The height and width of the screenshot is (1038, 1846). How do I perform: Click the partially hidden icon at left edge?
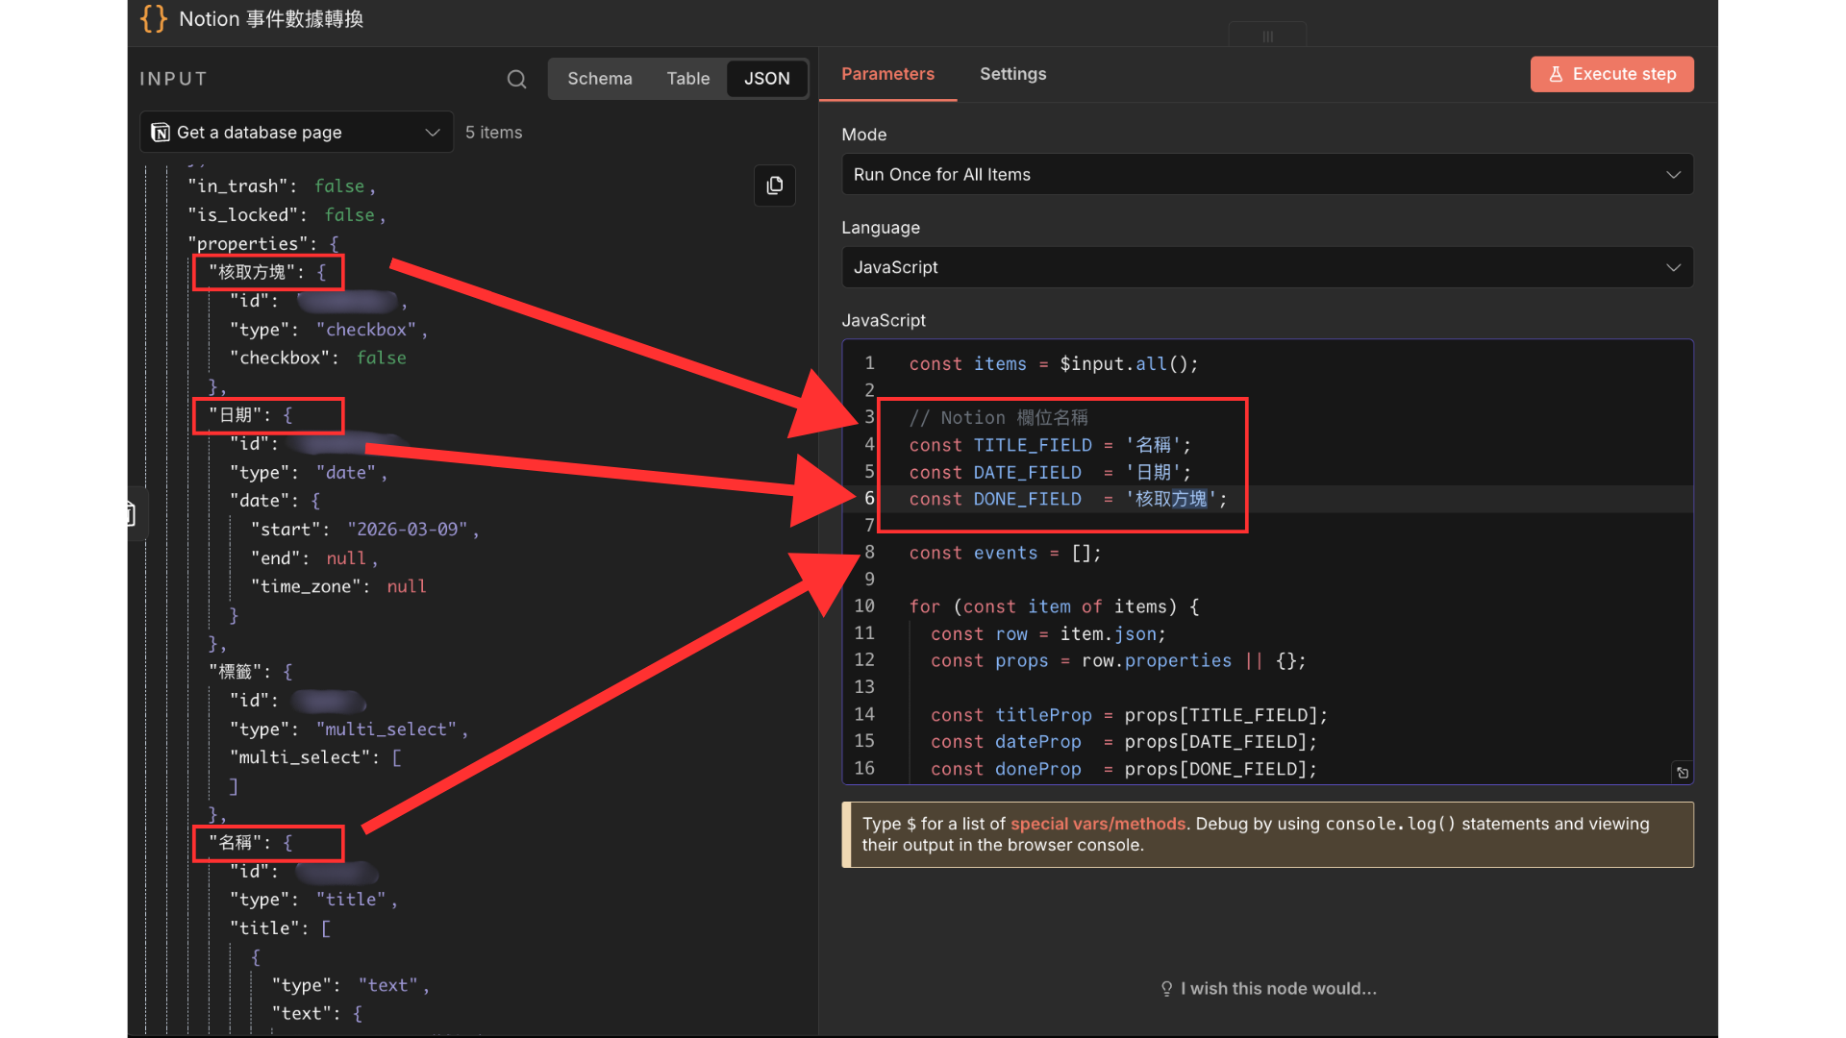(x=132, y=514)
